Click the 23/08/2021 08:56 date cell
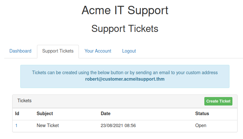The width and height of the screenshot is (243, 139). pyautogui.click(x=118, y=125)
